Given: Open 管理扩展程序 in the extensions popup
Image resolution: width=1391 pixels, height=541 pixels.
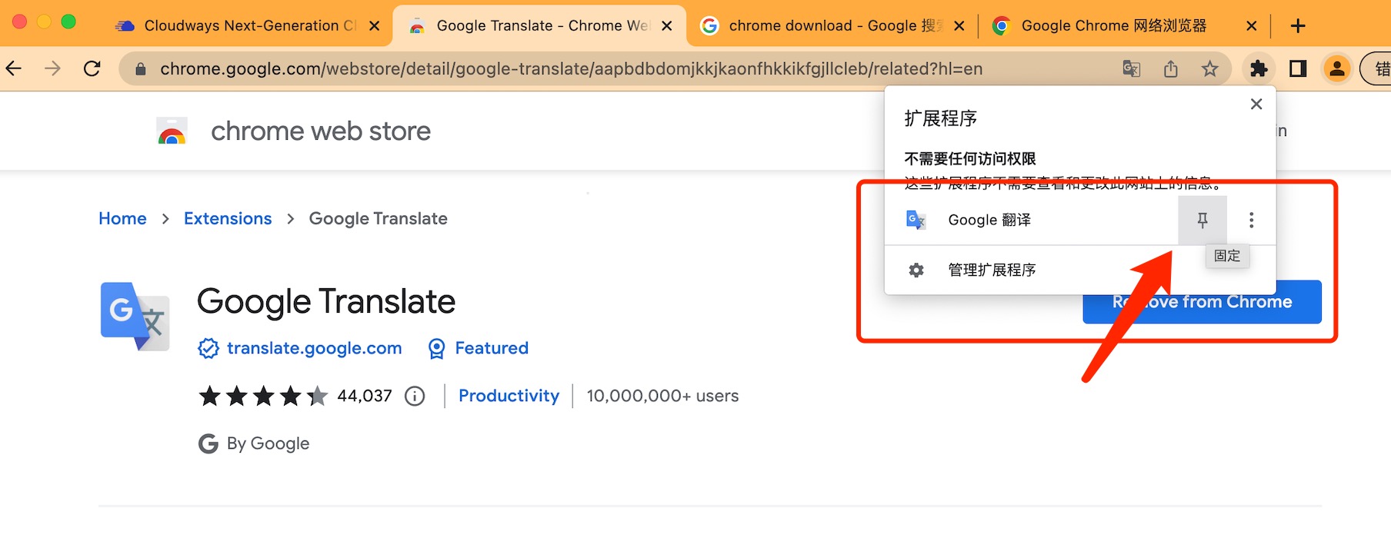Looking at the screenshot, I should click(992, 270).
